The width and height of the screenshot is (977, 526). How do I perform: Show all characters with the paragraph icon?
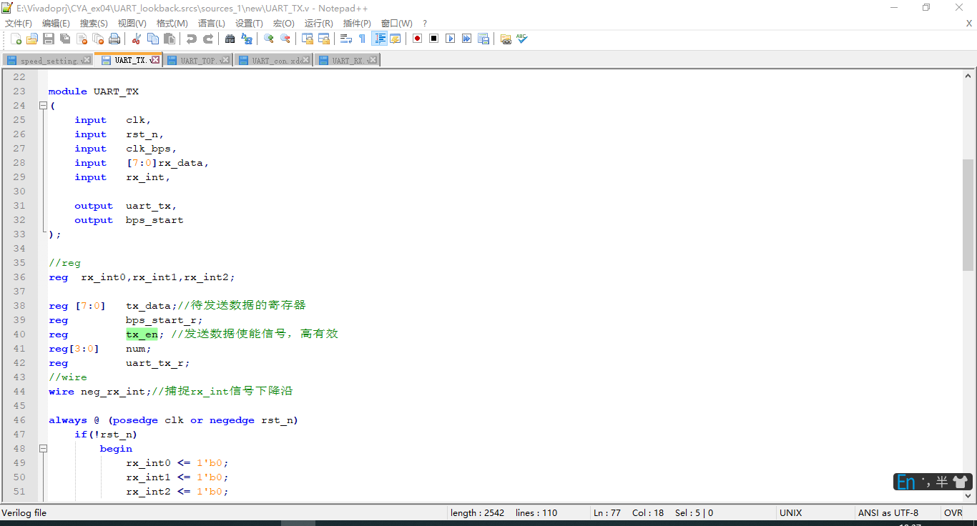pyautogui.click(x=362, y=39)
